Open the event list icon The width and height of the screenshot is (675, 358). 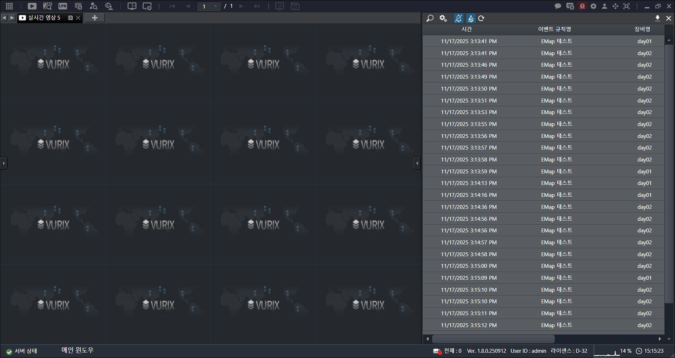78,6
